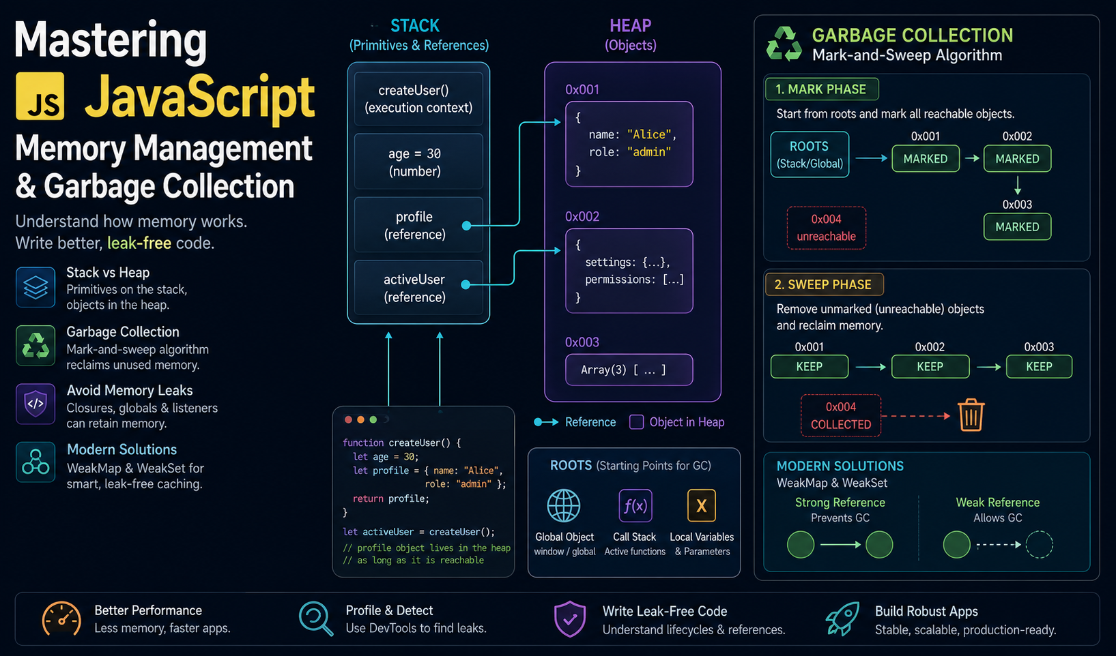Click the yellow JS logo badge

click(40, 96)
